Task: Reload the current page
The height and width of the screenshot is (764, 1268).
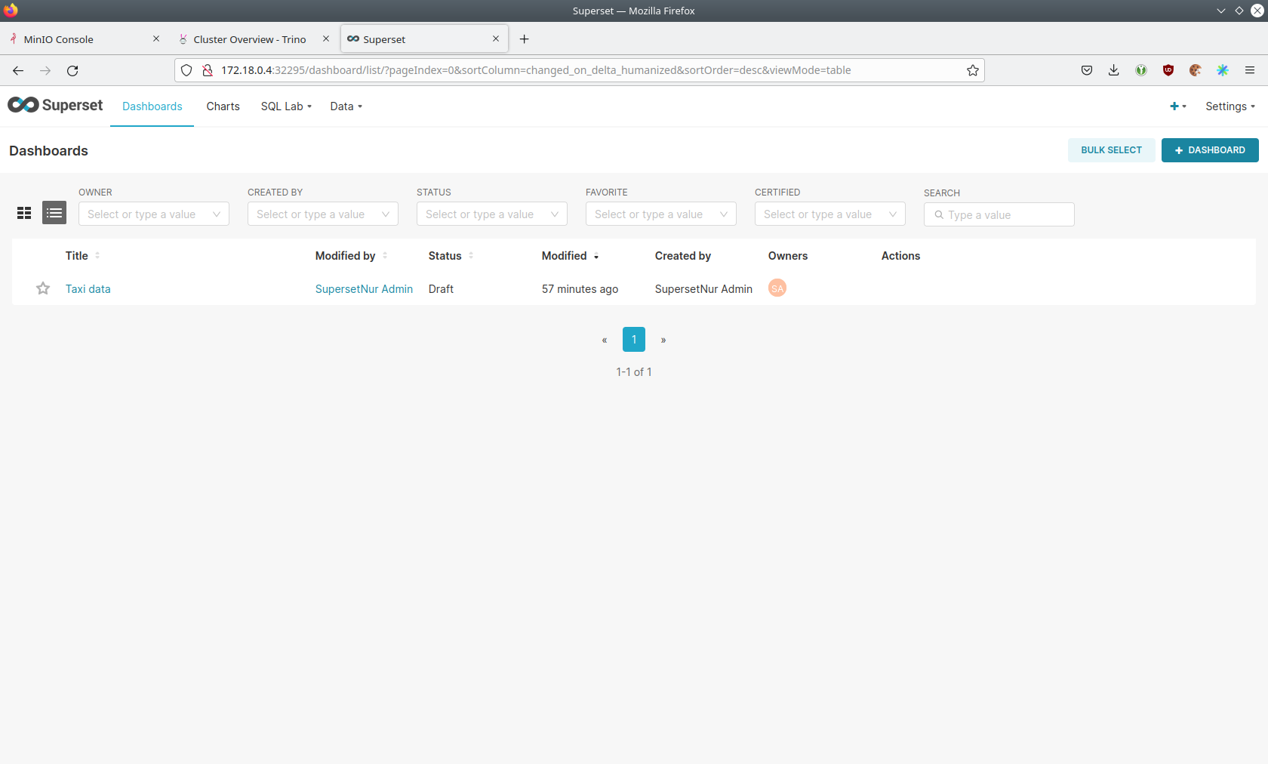Action: pos(72,70)
